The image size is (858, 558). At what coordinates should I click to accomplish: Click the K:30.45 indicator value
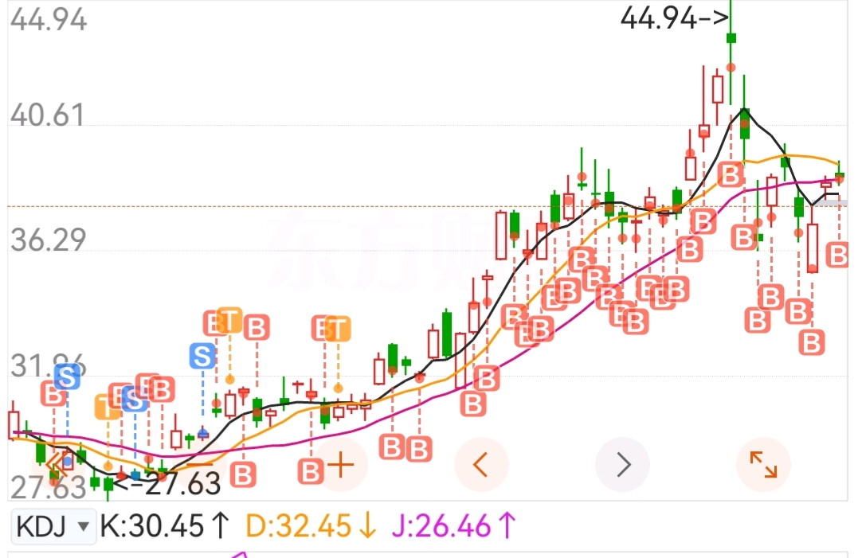pos(165,527)
